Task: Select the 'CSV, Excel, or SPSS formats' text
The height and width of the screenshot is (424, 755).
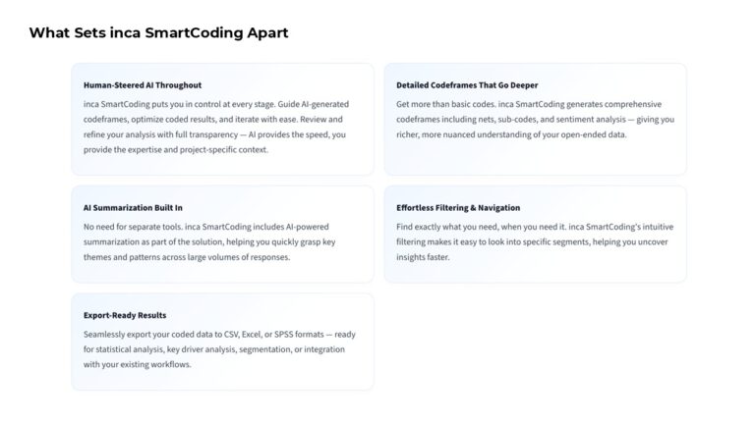Action: 274,334
